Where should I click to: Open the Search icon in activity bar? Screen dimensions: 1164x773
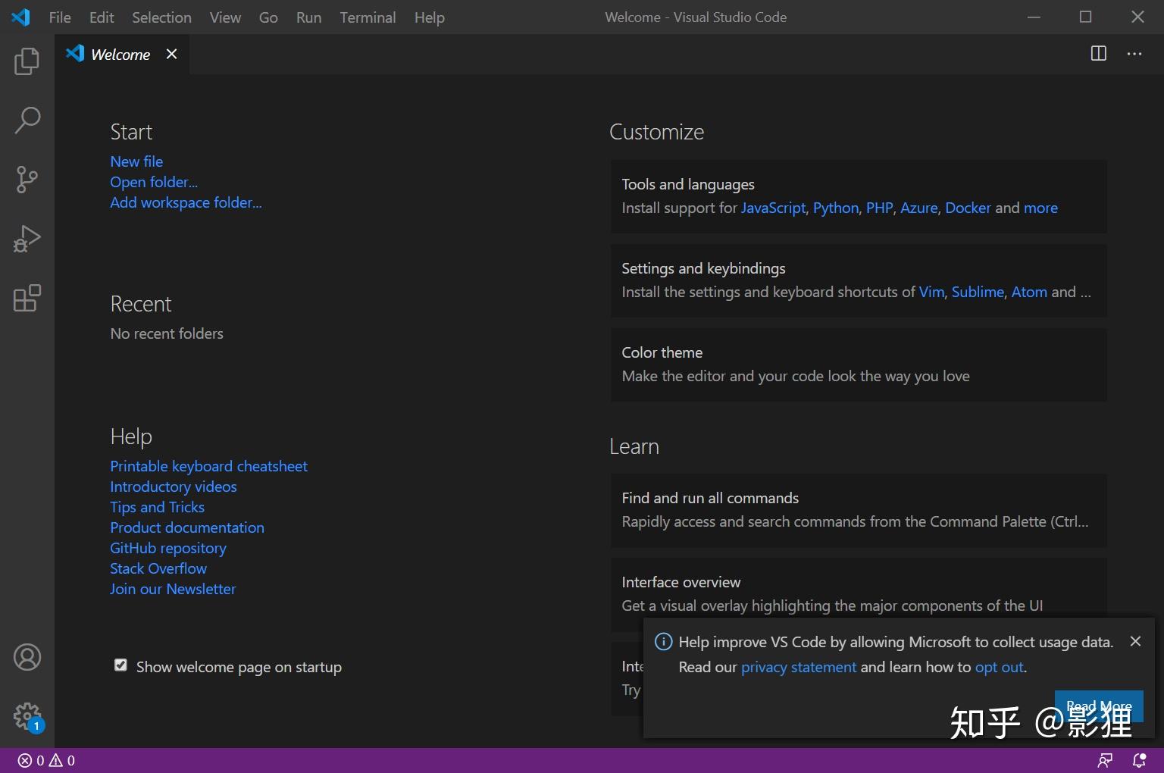pos(27,120)
